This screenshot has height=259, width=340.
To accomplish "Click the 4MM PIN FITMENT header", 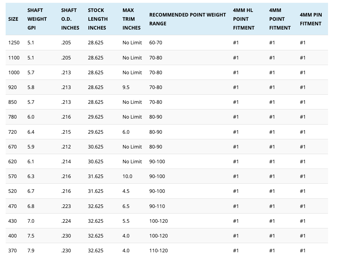I will click(x=311, y=19).
